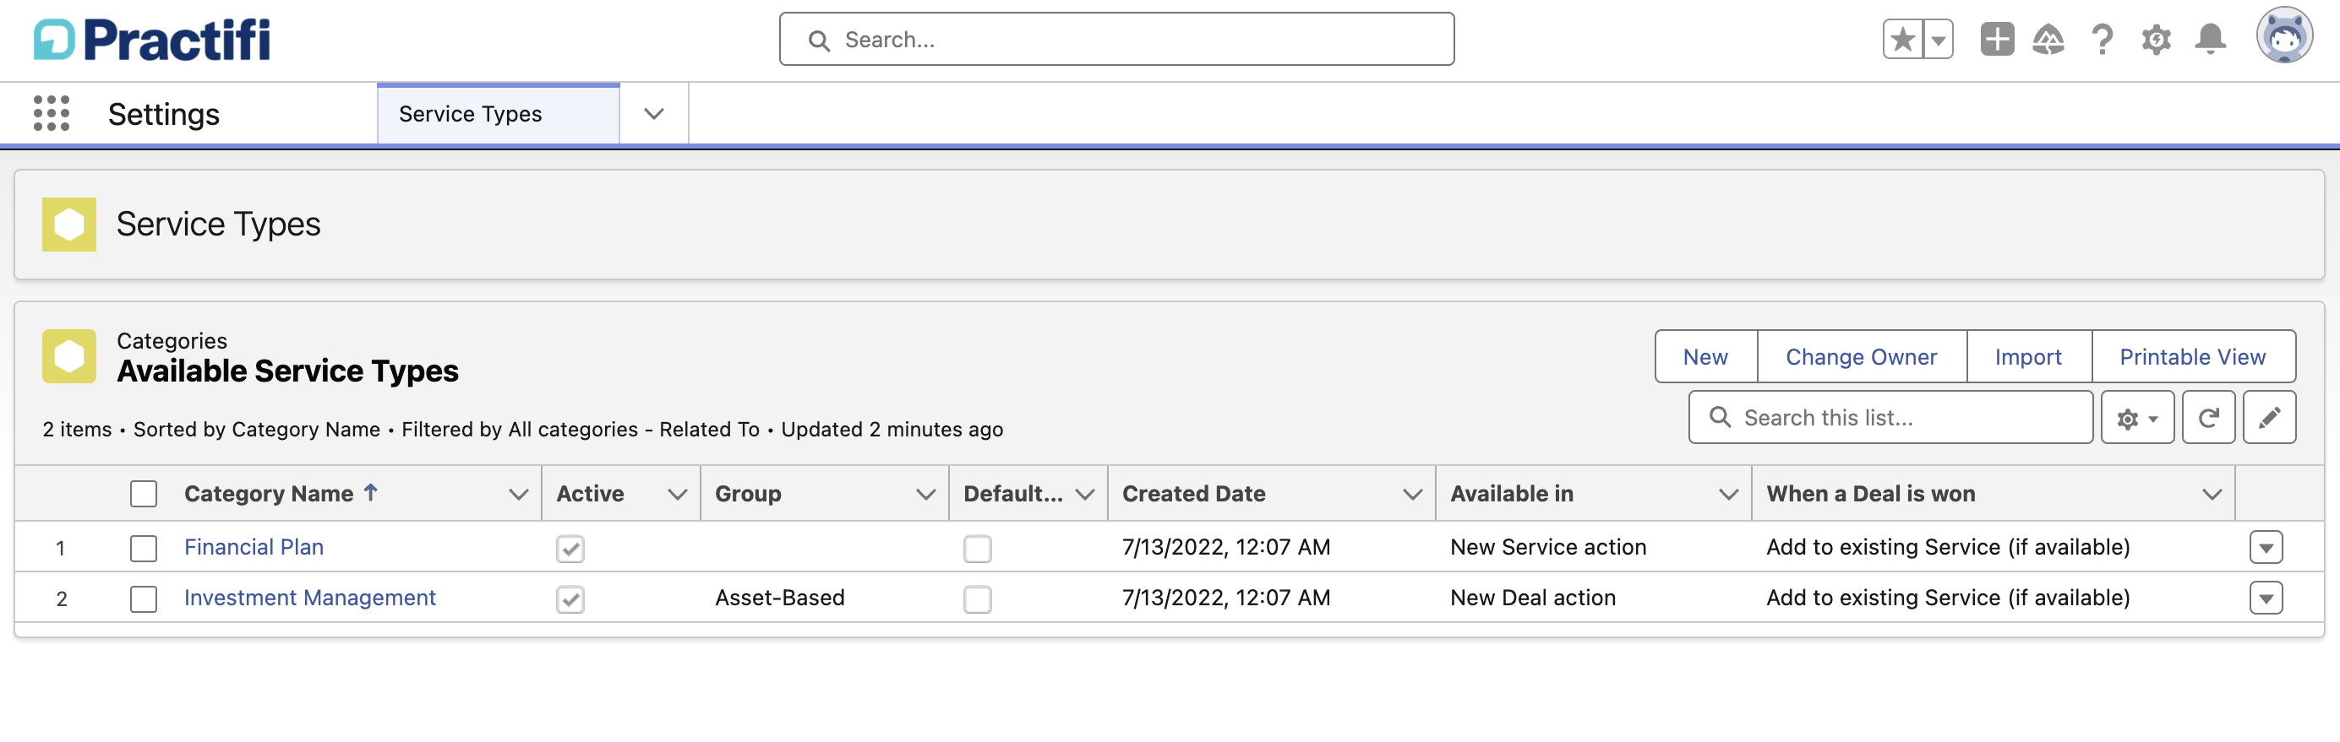
Task: Open row actions for Investment Management
Action: click(2266, 598)
